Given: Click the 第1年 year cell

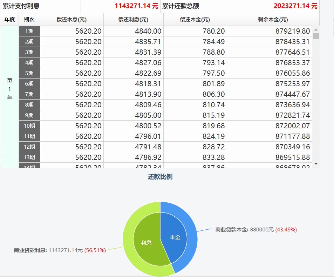Looking at the screenshot, I should point(10,89).
